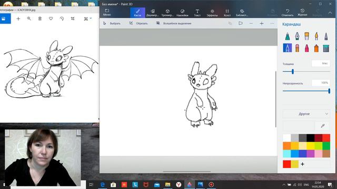Open the Эффекты effects tab
The width and height of the screenshot is (337, 189).
pyautogui.click(x=212, y=13)
